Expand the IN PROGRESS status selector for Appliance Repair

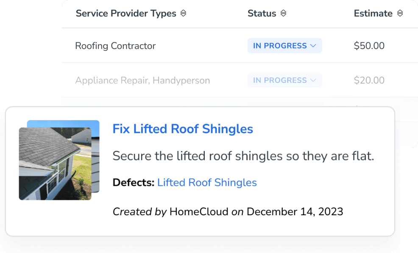[x=284, y=80]
